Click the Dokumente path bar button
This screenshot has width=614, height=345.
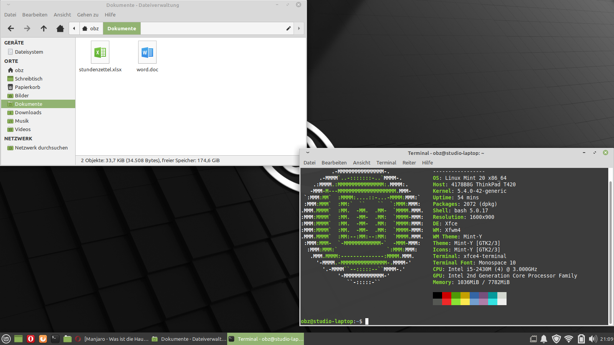click(x=122, y=28)
